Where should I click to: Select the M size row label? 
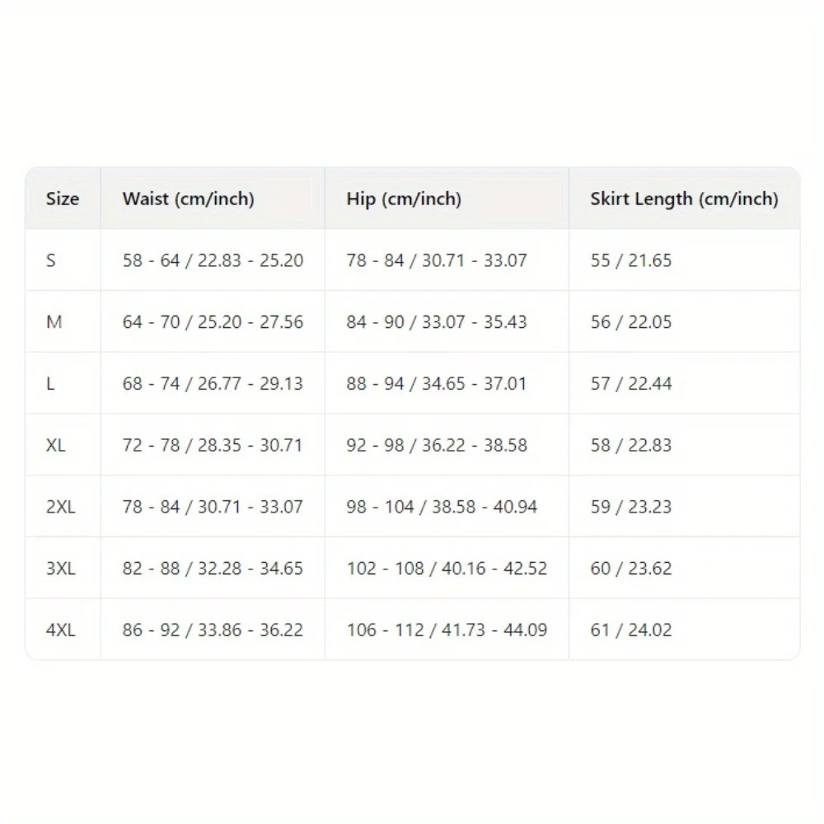(54, 322)
